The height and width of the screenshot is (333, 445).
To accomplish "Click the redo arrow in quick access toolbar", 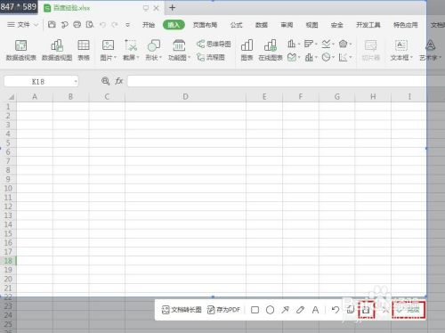I will (115, 25).
